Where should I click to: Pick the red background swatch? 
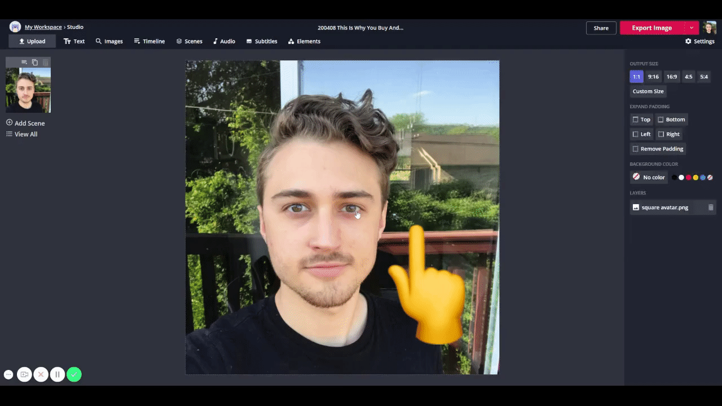coord(688,178)
